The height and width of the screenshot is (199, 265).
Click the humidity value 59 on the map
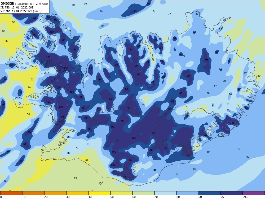coord(259,76)
